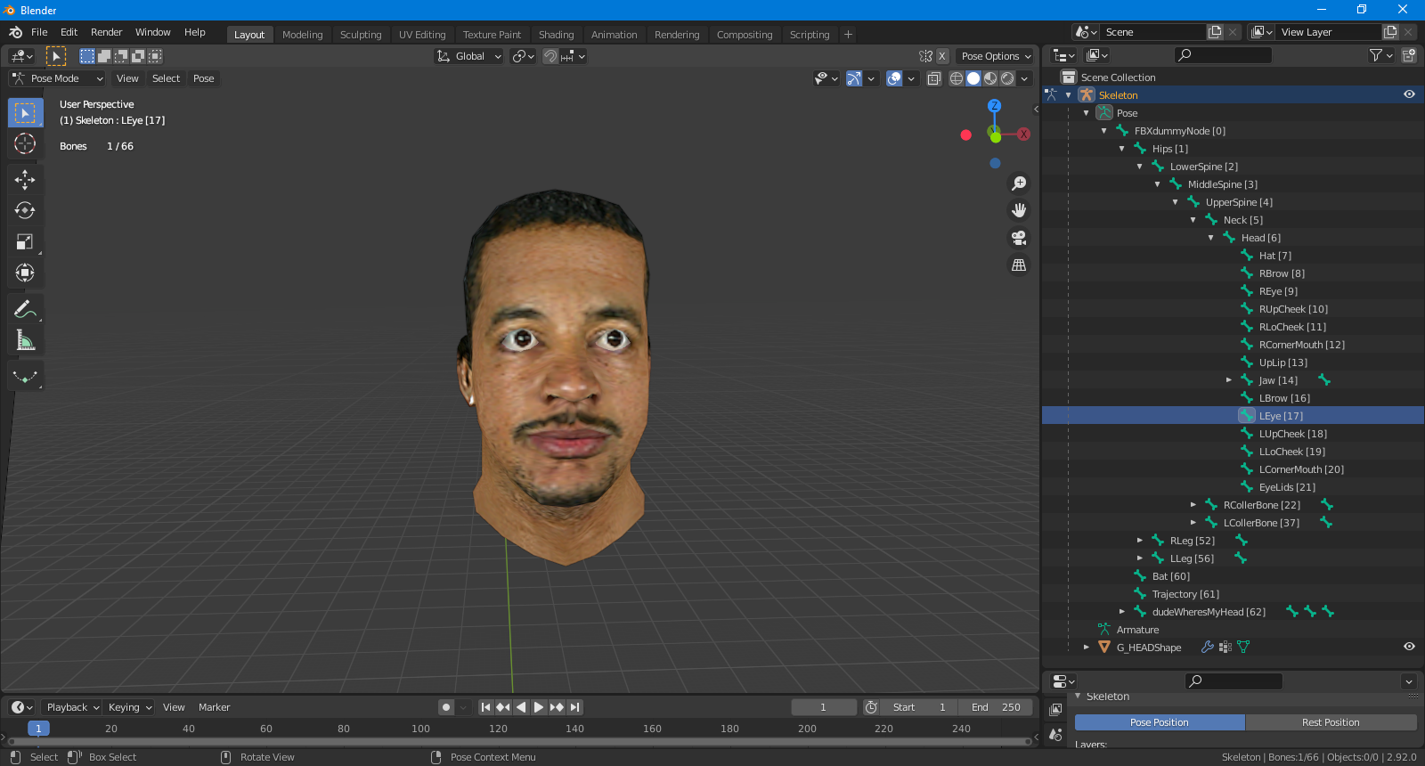Toggle the X-ray display button
The image size is (1425, 766).
click(x=933, y=78)
